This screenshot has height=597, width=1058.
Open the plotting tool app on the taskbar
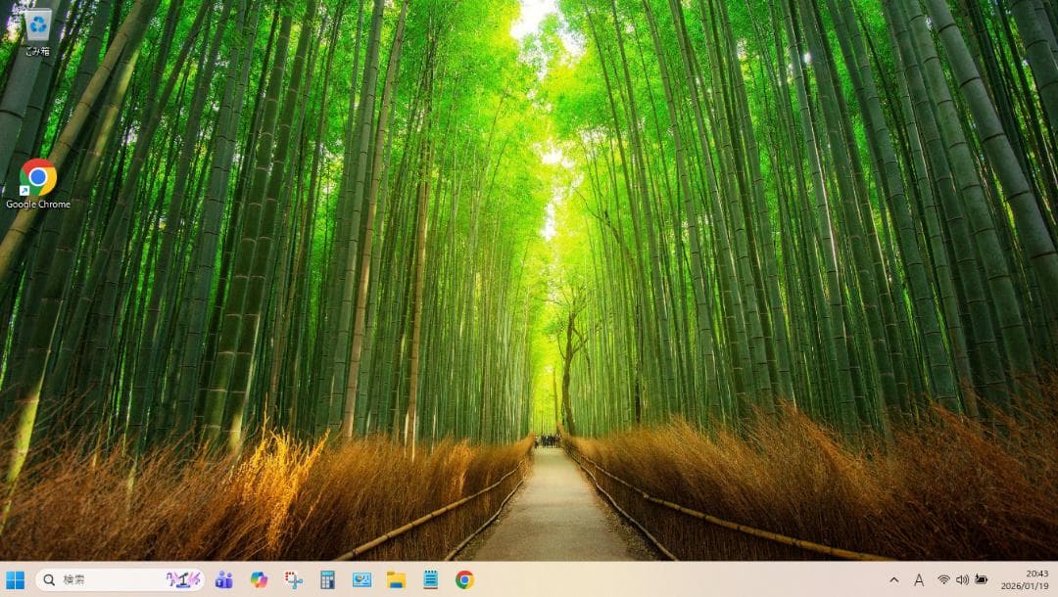coord(294,579)
